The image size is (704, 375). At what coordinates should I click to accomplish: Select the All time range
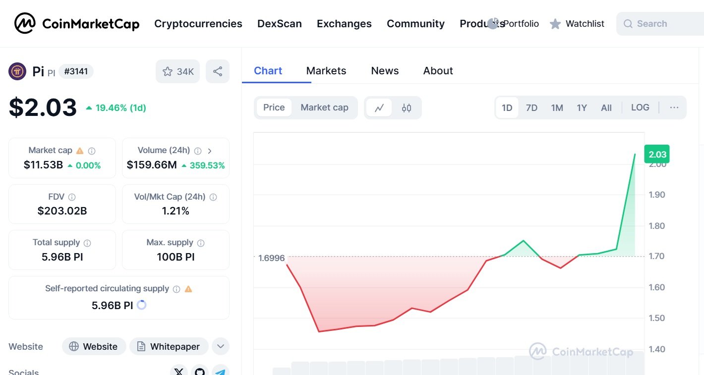point(606,107)
